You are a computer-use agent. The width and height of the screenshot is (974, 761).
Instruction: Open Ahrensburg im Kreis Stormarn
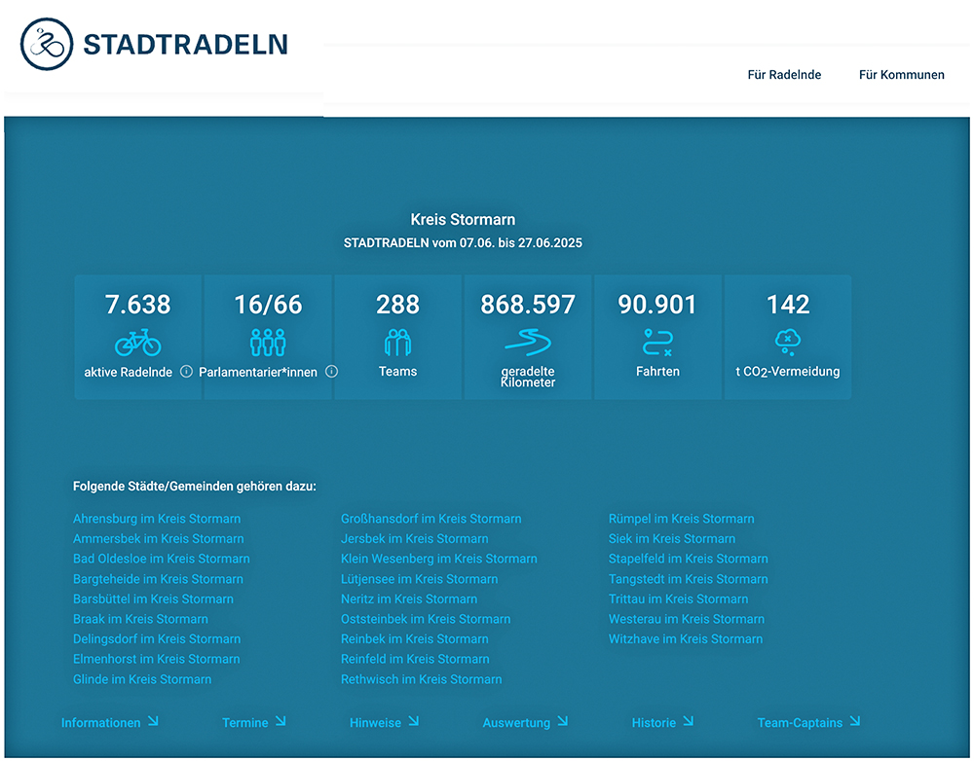tap(157, 519)
